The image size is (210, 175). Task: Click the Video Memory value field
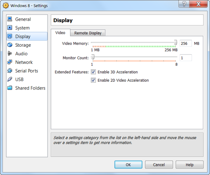tap(186, 43)
